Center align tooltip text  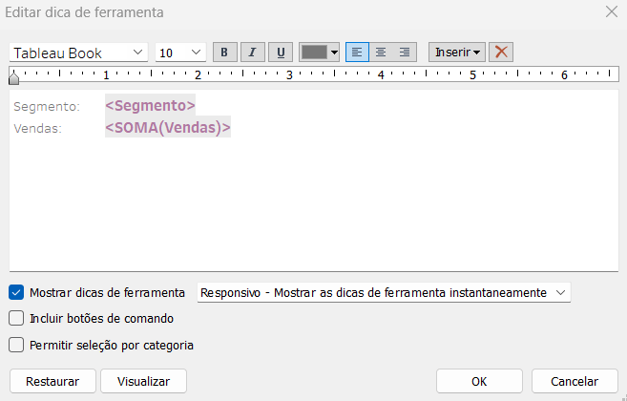click(381, 53)
